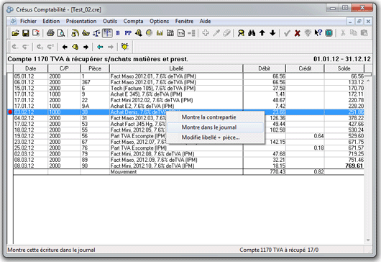Open the Présentation menu
Image resolution: width=381 pixels, height=262 pixels.
tap(81, 21)
